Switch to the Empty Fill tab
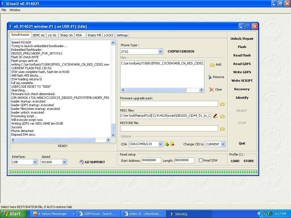 coord(94,35)
